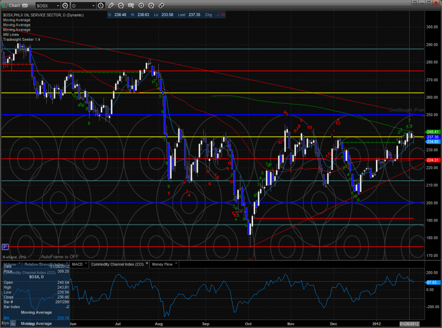This screenshot has height=328, width=442.
Task: Click the 300.00 price axis label
Action: pos(432,27)
